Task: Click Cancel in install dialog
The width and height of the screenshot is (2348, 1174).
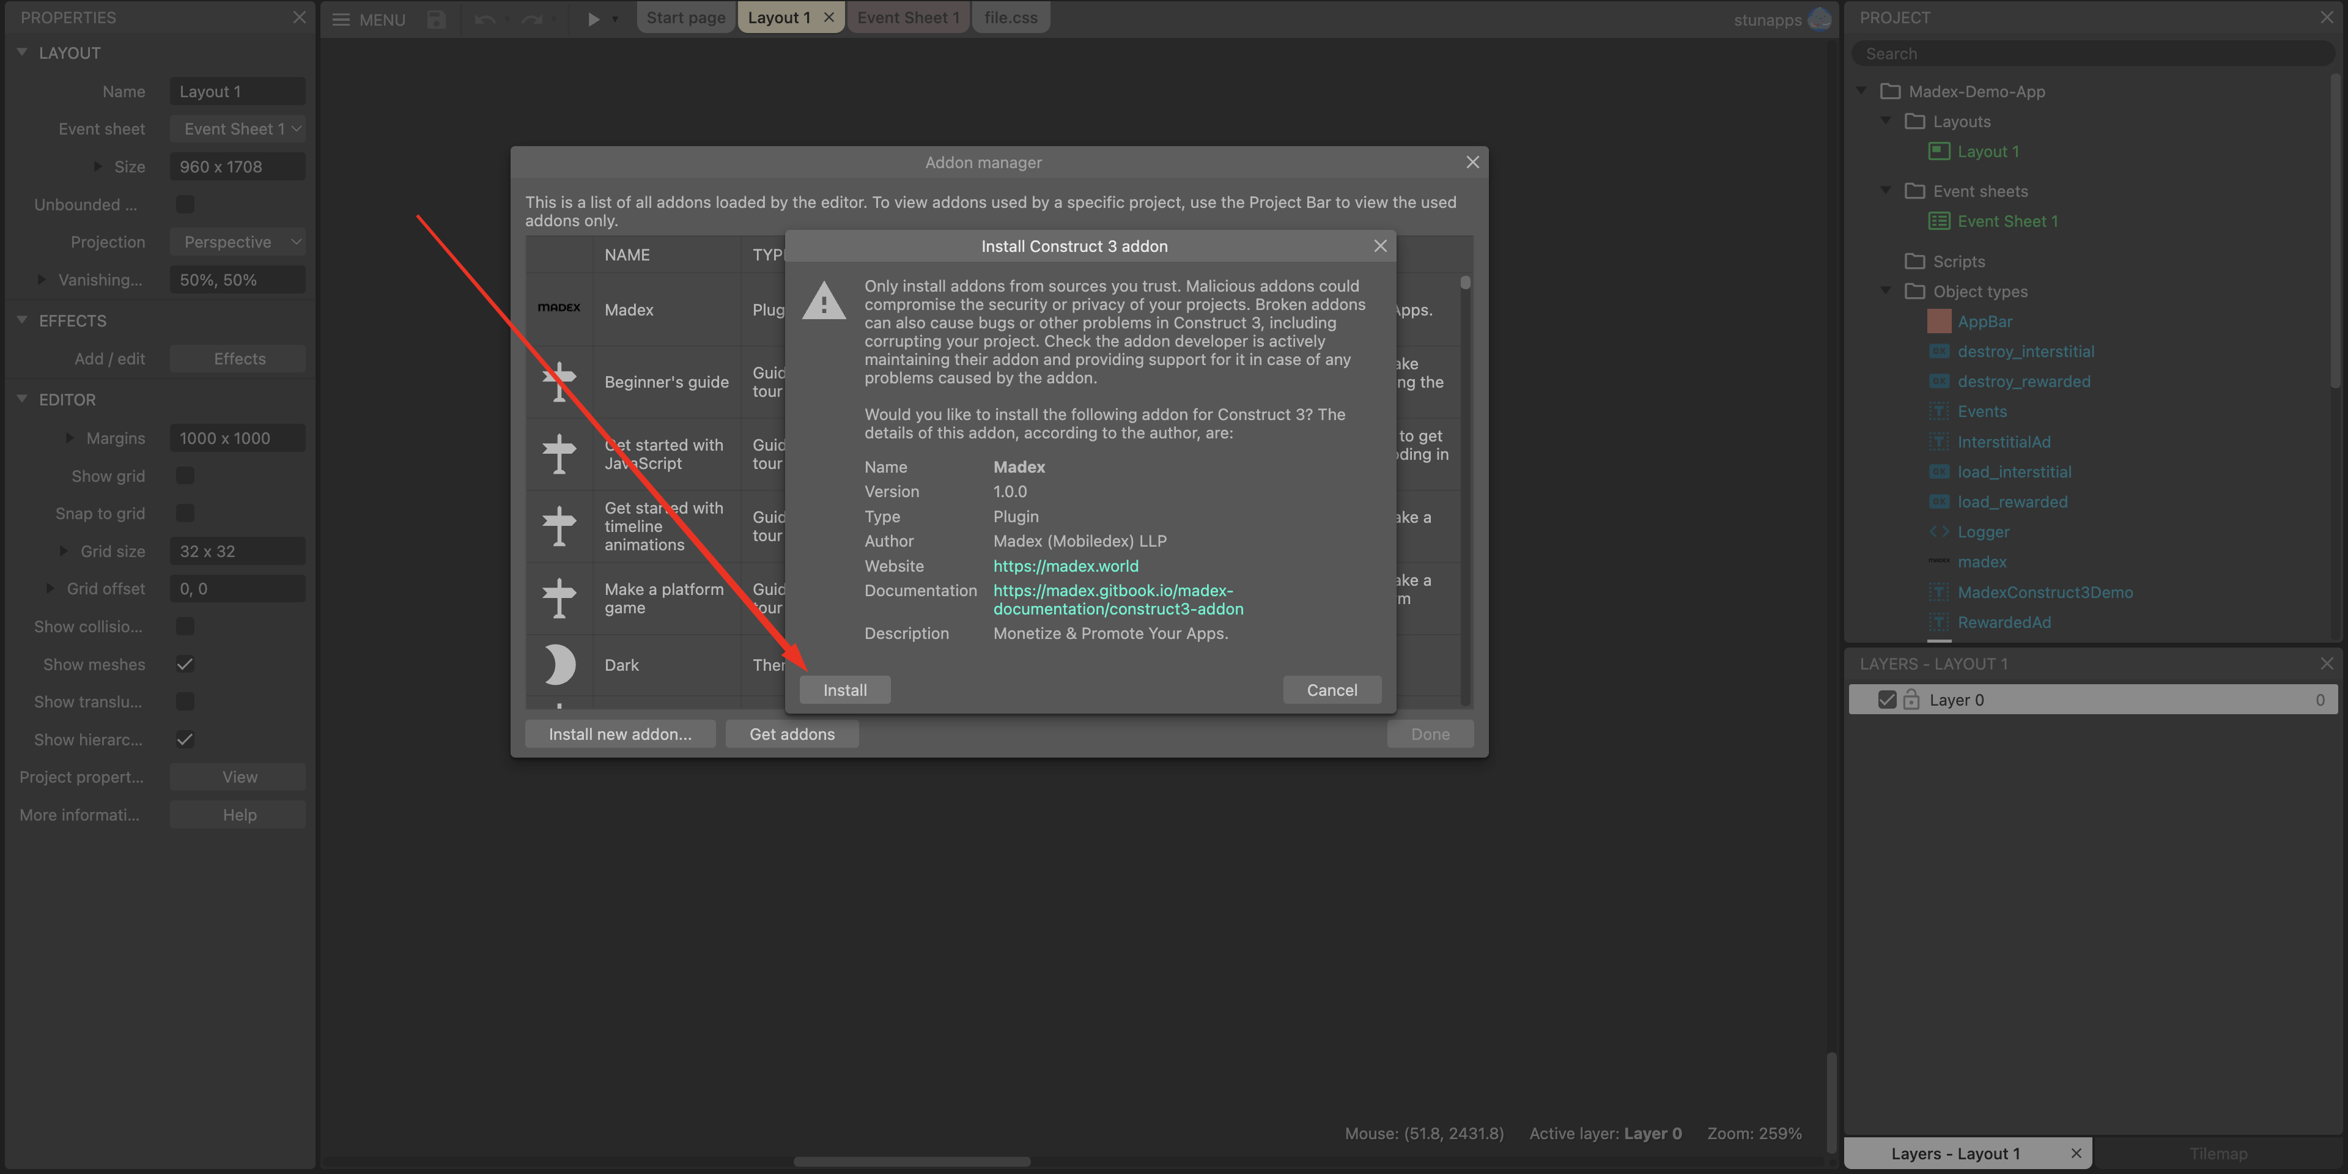Action: pyautogui.click(x=1332, y=690)
